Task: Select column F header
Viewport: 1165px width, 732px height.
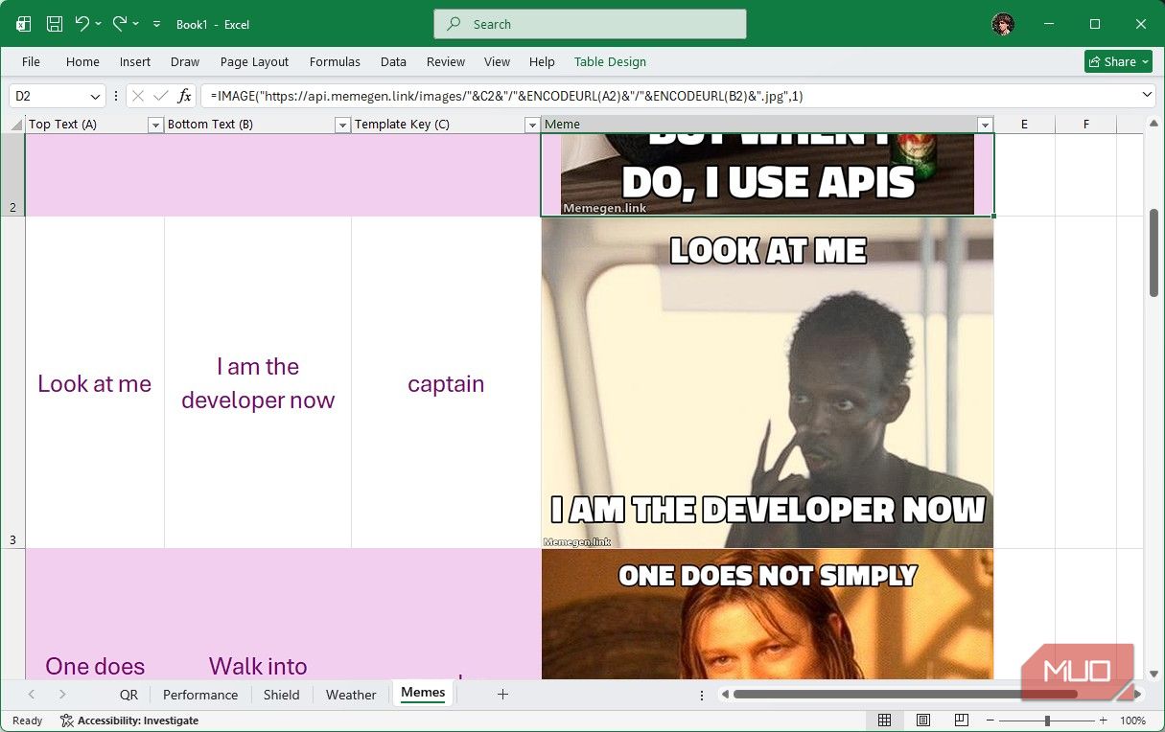Action: (x=1085, y=125)
